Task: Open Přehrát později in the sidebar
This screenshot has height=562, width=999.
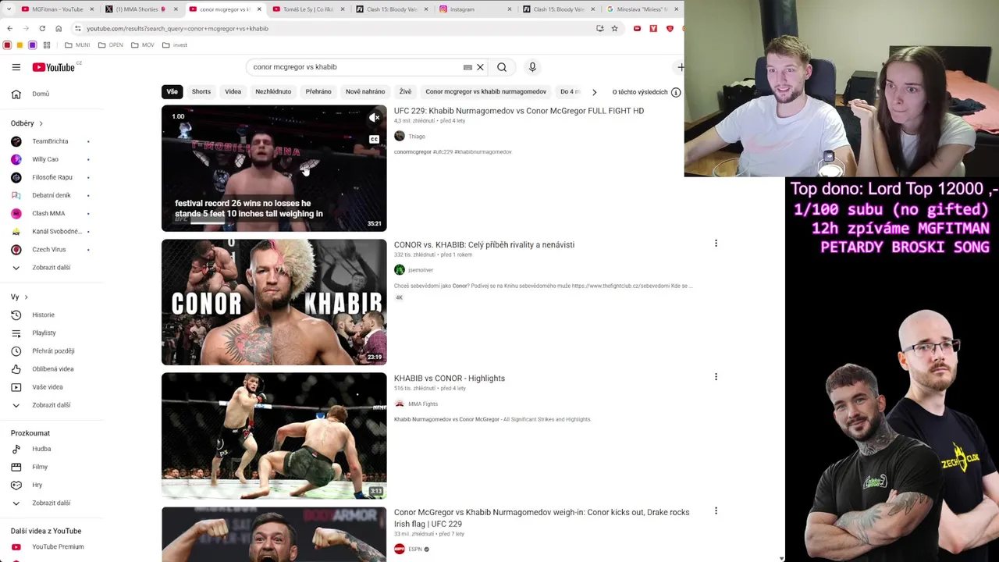Action: [x=53, y=350]
